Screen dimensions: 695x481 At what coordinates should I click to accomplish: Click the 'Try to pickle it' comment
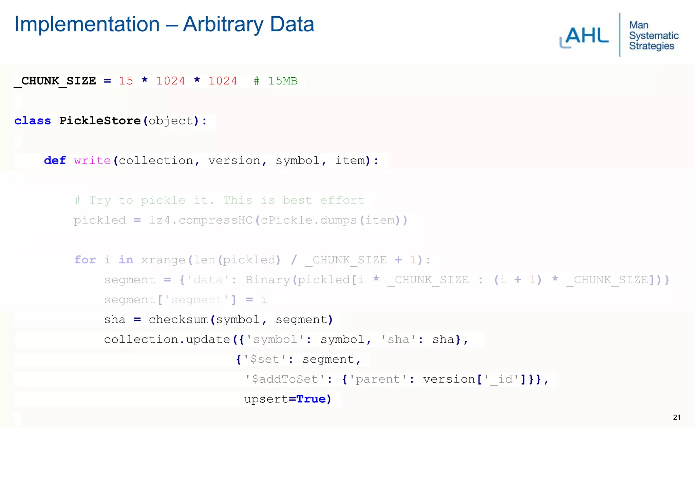click(219, 200)
